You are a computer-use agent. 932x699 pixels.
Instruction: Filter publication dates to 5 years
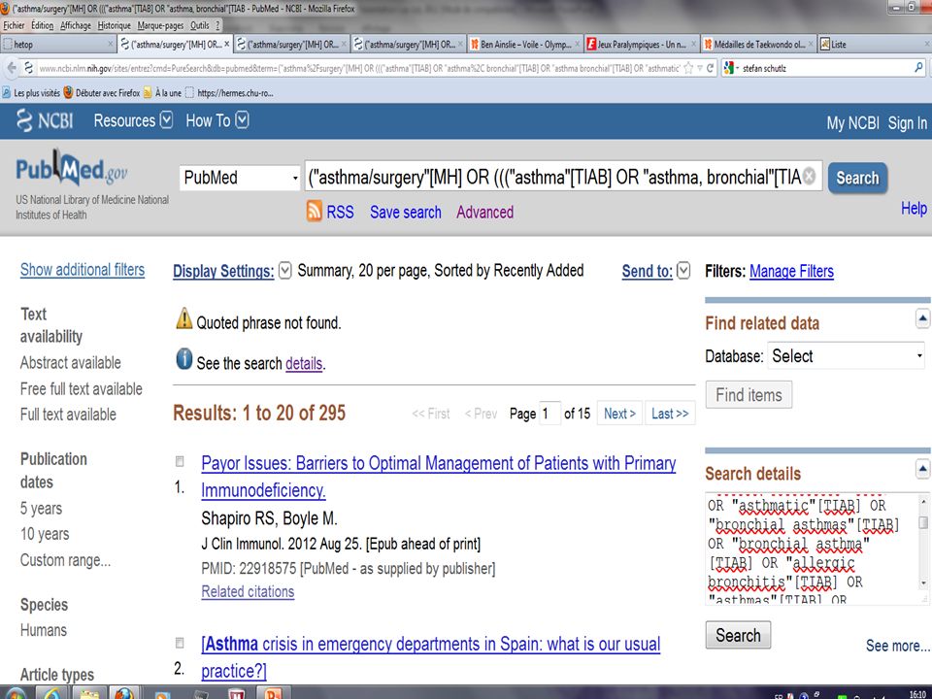(x=41, y=509)
